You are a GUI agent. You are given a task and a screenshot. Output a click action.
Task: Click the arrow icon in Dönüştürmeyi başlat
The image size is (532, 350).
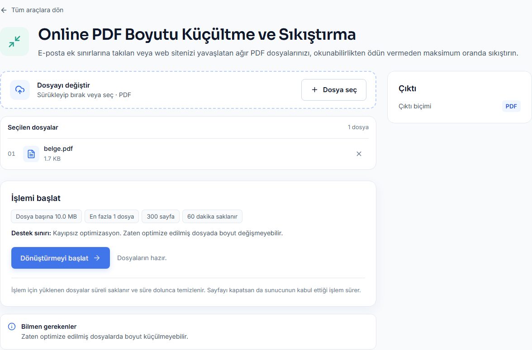click(x=97, y=258)
